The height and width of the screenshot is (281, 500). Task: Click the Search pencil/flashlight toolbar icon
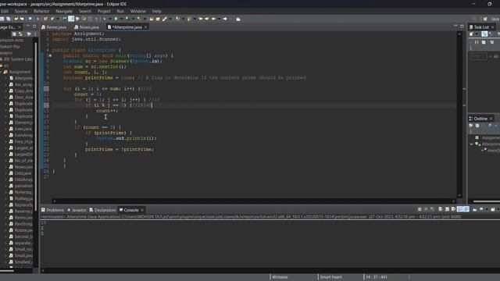pyautogui.click(x=165, y=19)
